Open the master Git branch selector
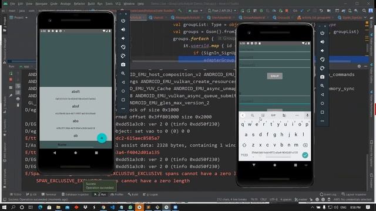The height and width of the screenshot is (211, 376). (301, 199)
